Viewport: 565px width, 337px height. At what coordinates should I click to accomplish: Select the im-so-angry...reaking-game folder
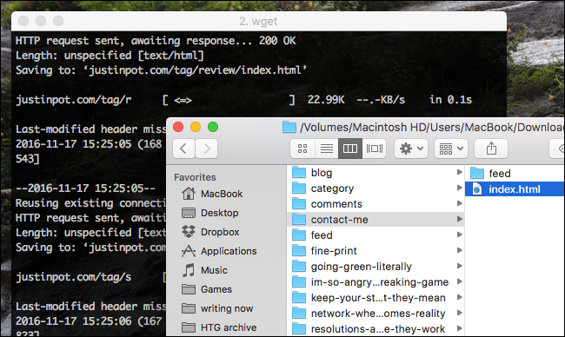point(376,282)
